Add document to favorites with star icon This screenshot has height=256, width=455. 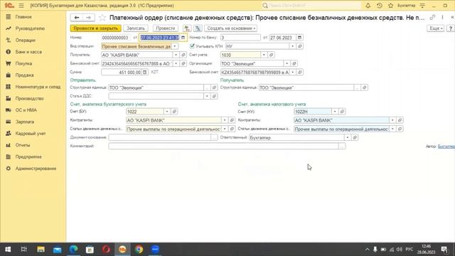pyautogui.click(x=102, y=18)
